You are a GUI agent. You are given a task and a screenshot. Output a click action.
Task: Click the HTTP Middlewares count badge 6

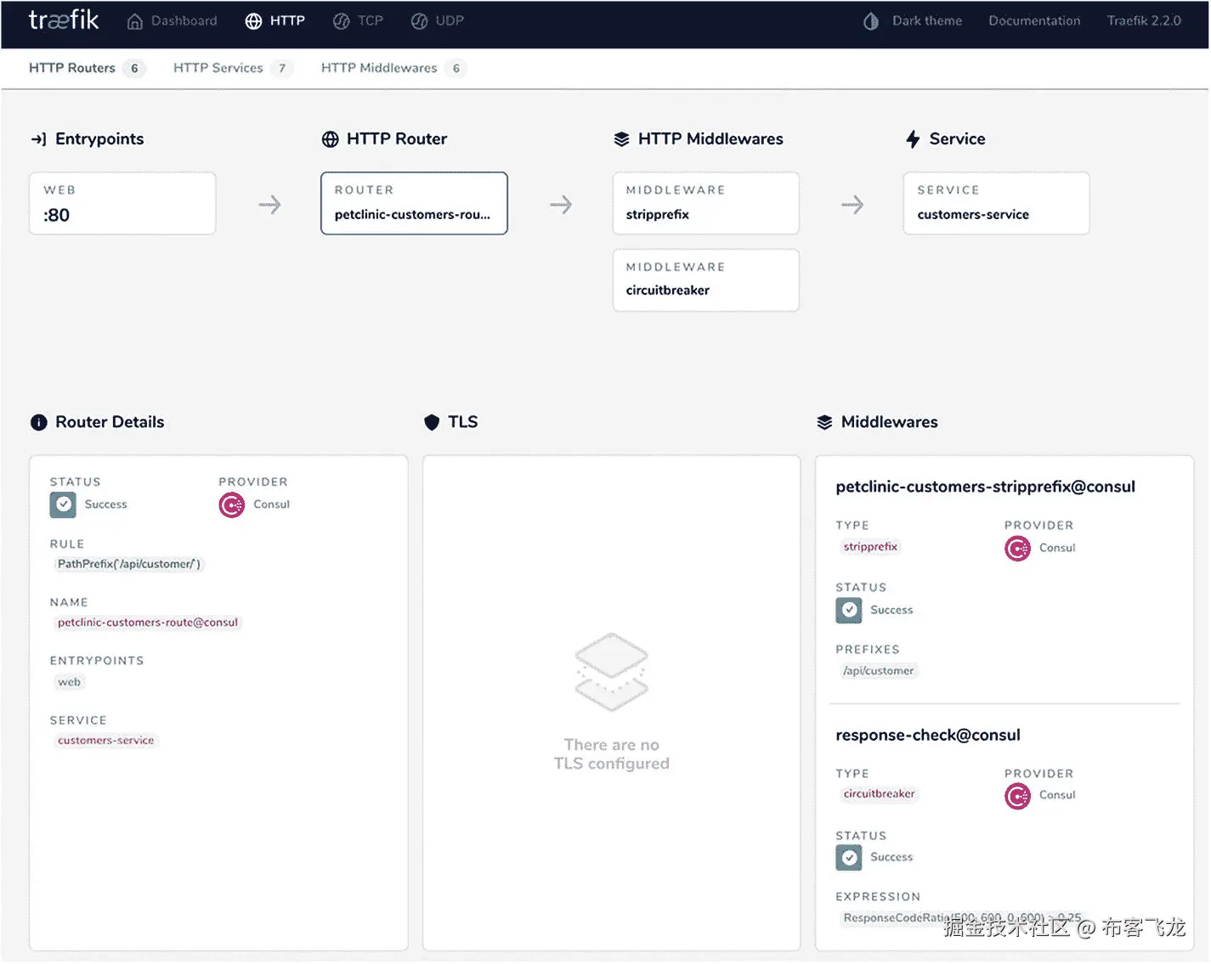456,69
